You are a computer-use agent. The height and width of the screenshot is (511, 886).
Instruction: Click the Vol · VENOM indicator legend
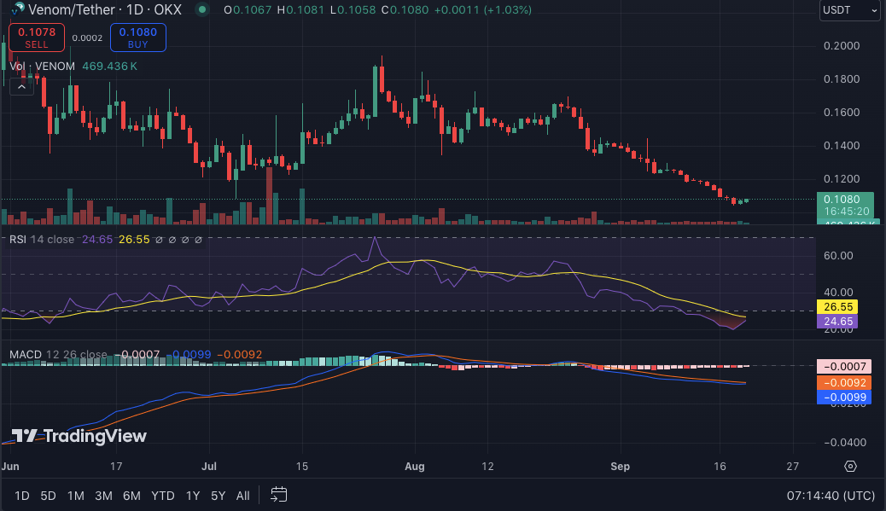point(43,66)
